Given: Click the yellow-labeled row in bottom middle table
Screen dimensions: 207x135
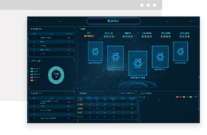Looking at the screenshot, I should tap(107, 109).
